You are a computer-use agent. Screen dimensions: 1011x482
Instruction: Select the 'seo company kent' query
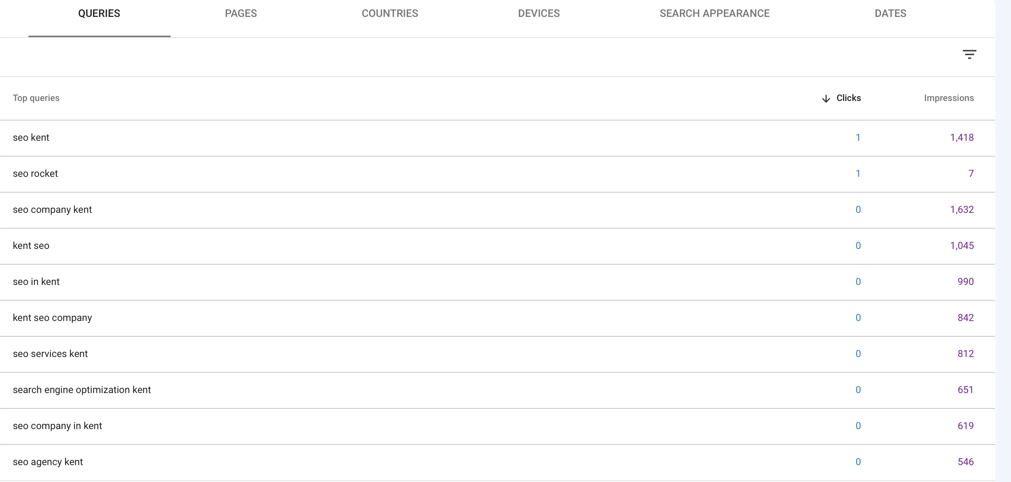[497, 210]
